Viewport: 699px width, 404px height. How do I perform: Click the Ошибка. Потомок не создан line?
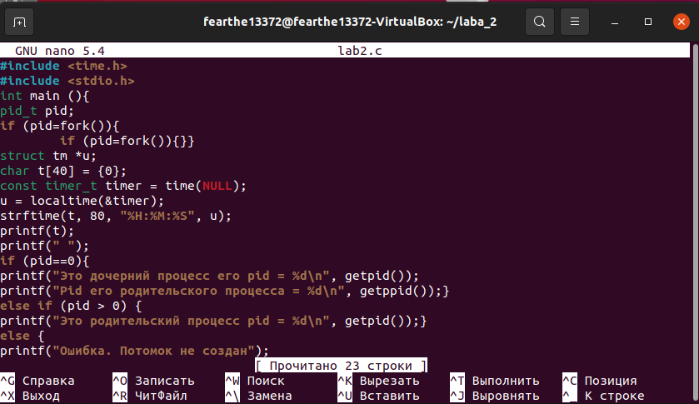pyautogui.click(x=135, y=351)
